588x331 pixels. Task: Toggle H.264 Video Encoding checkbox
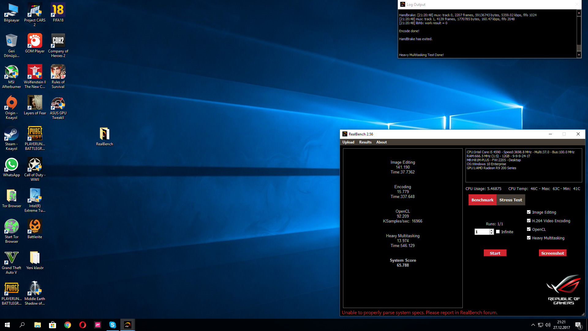529,221
